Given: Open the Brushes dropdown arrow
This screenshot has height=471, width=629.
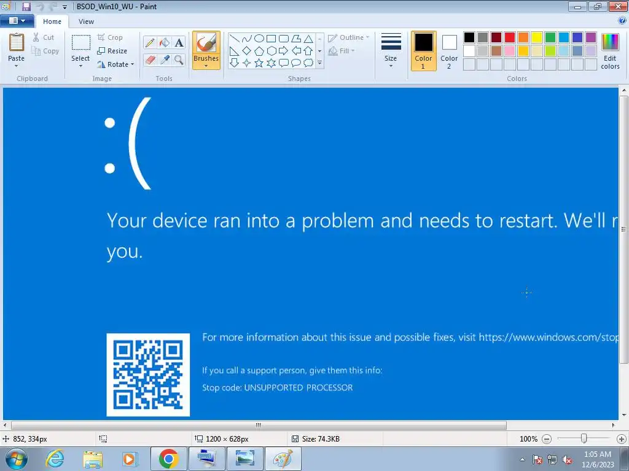Looking at the screenshot, I should point(206,66).
